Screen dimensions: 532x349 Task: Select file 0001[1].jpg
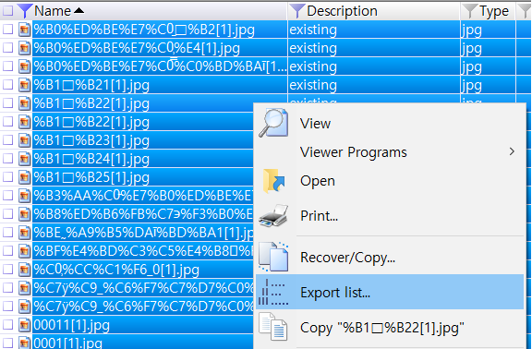(x=67, y=343)
